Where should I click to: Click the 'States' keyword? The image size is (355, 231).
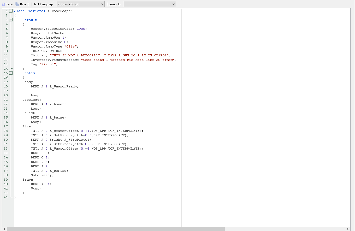[29, 73]
